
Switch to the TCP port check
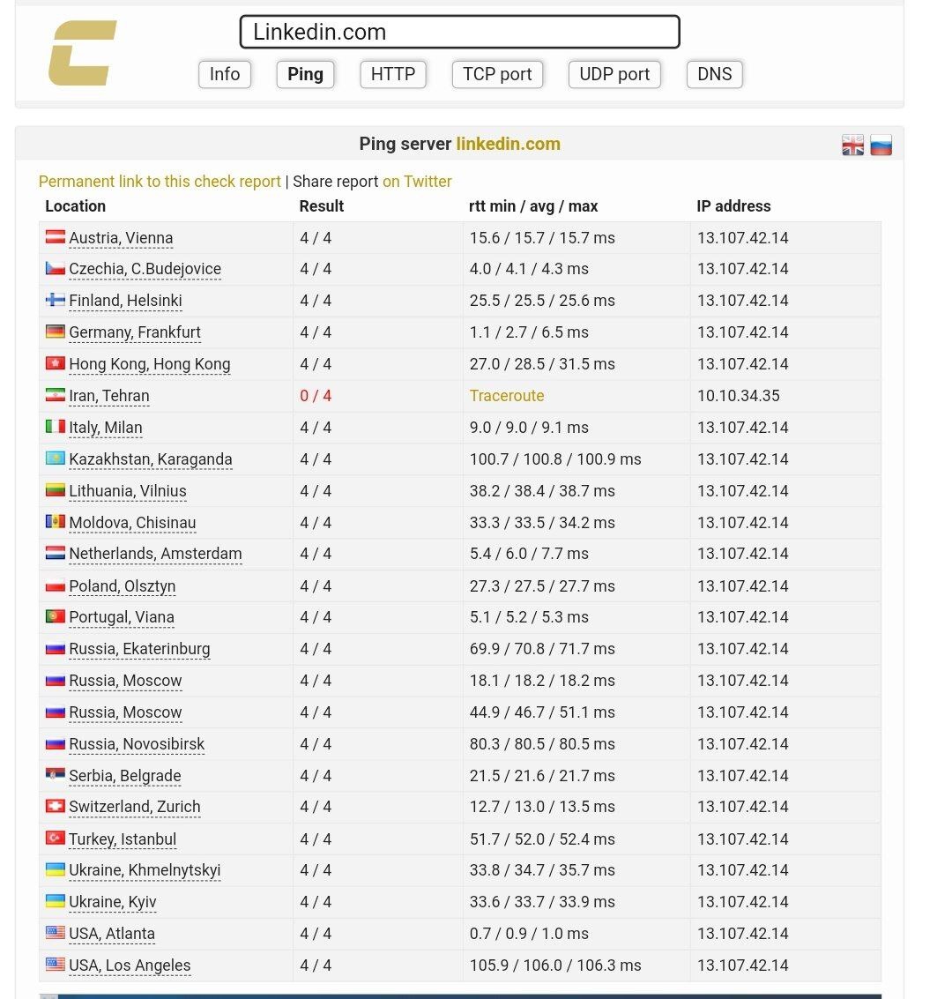pyautogui.click(x=497, y=74)
